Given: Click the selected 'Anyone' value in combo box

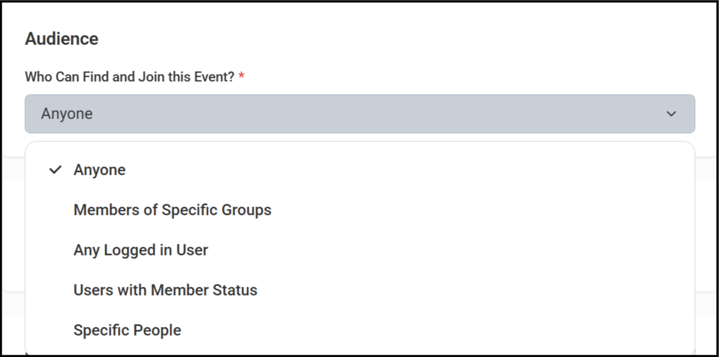Looking at the screenshot, I should tap(67, 114).
